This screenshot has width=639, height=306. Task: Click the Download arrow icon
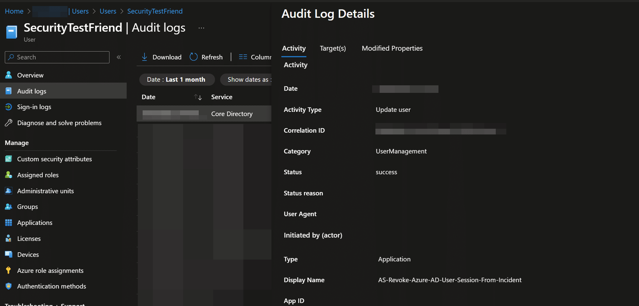(x=144, y=57)
